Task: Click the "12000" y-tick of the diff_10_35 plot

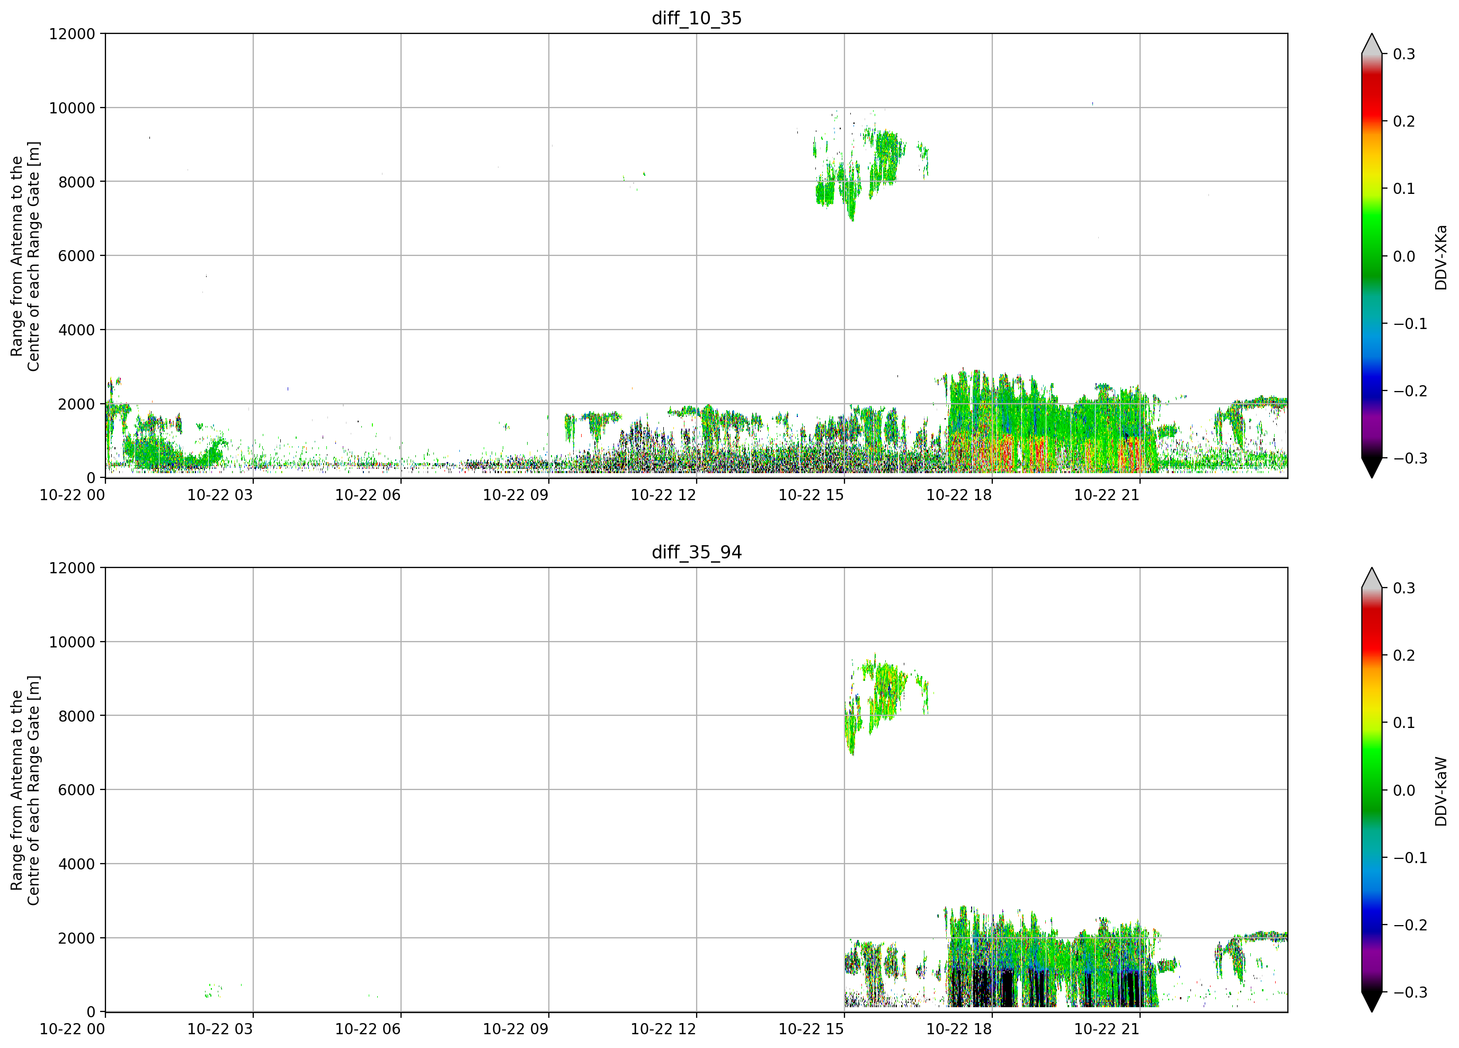Action: pyautogui.click(x=72, y=33)
